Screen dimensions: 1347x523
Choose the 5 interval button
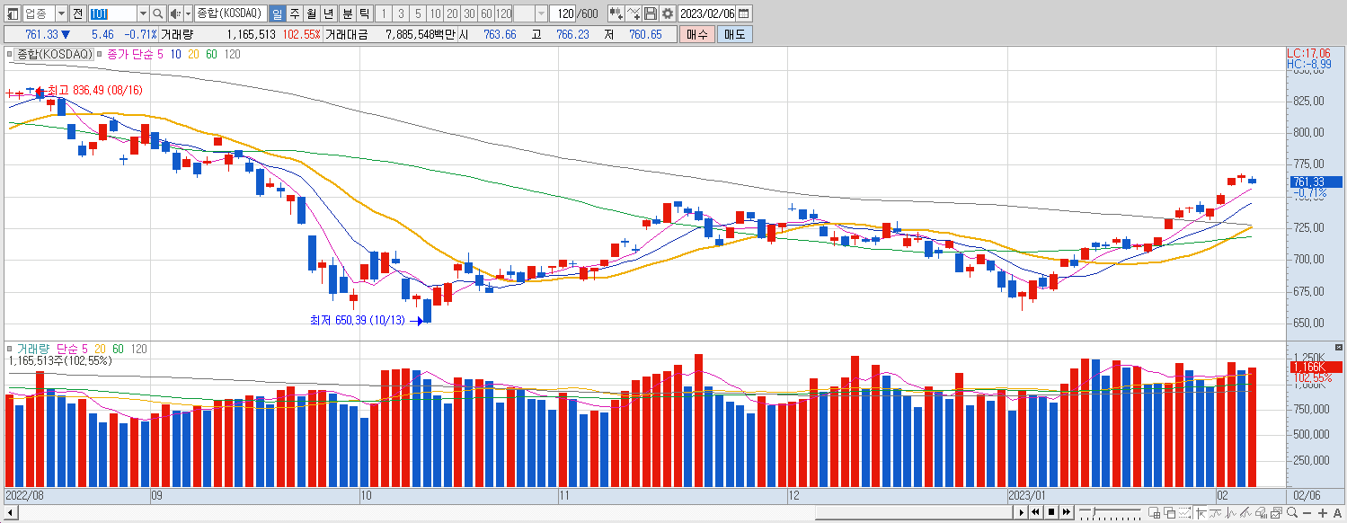418,13
